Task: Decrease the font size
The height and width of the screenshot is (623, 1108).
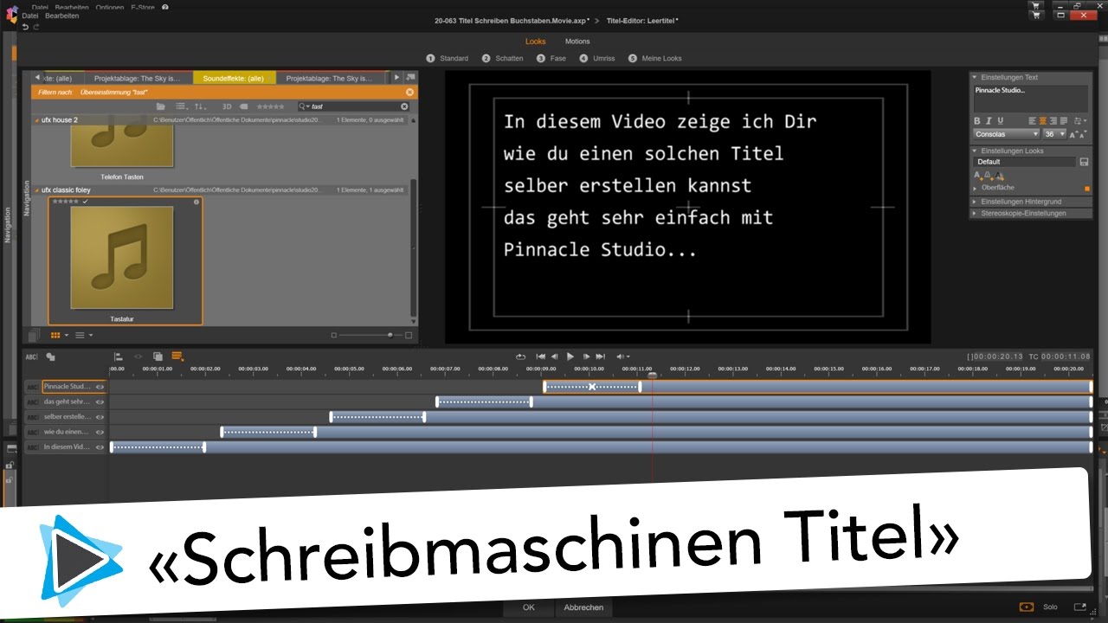Action: point(1083,134)
